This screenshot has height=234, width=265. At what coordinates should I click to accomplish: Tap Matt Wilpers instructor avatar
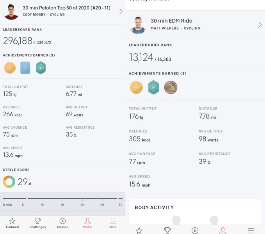(x=138, y=25)
